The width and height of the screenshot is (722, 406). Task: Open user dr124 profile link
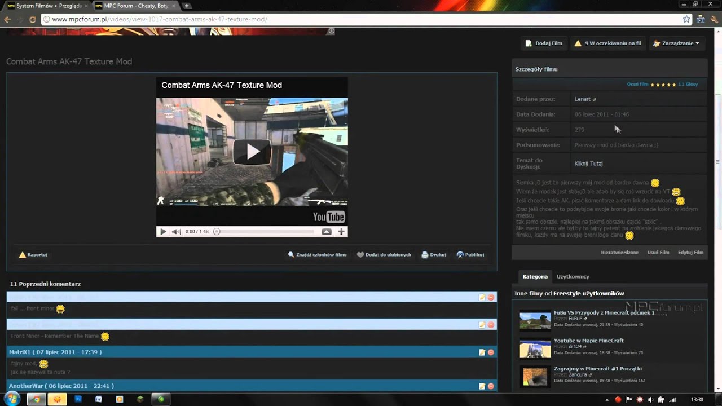(576, 347)
